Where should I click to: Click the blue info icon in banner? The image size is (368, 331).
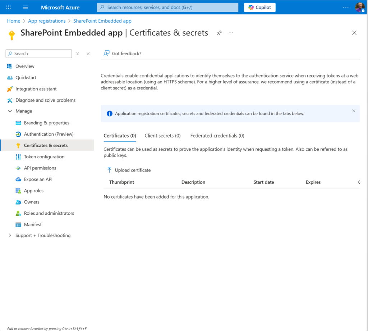(x=109, y=114)
